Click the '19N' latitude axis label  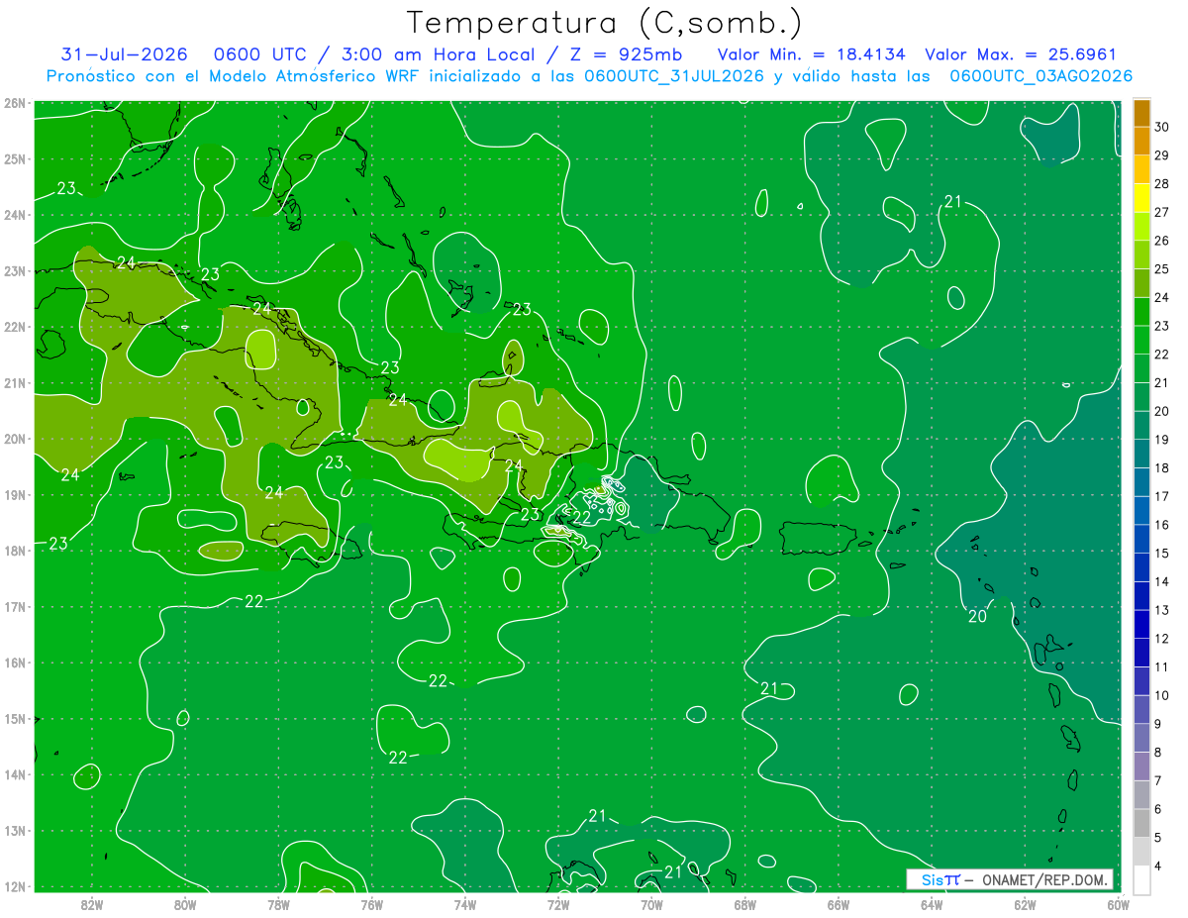click(15, 494)
